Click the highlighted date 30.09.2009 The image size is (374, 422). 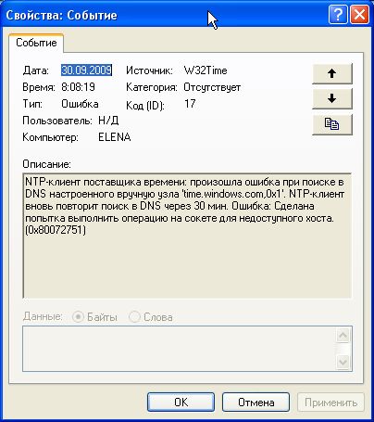[x=86, y=70]
